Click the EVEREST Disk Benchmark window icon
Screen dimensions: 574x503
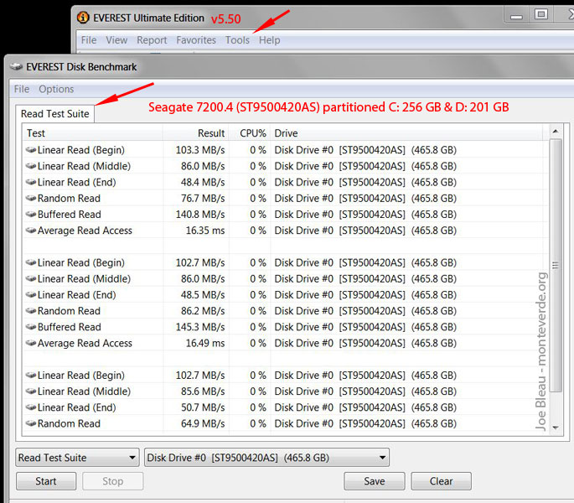17,67
